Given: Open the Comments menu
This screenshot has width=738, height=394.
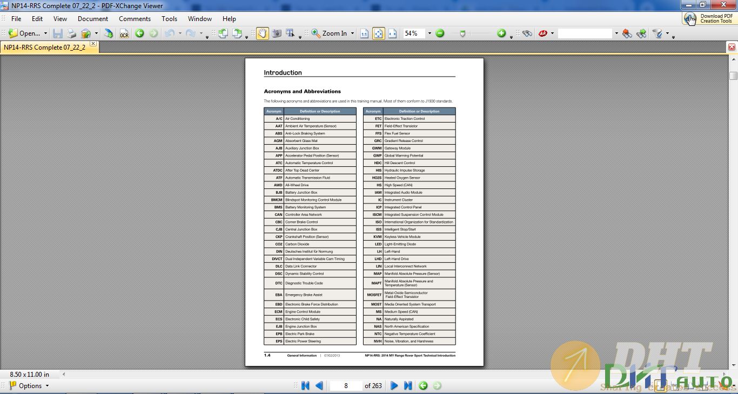Looking at the screenshot, I should click(135, 19).
